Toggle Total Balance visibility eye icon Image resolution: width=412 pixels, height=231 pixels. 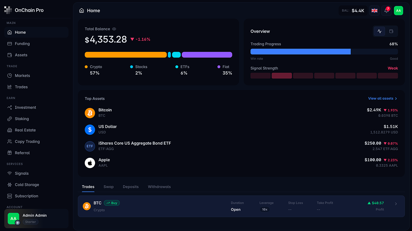(114, 29)
